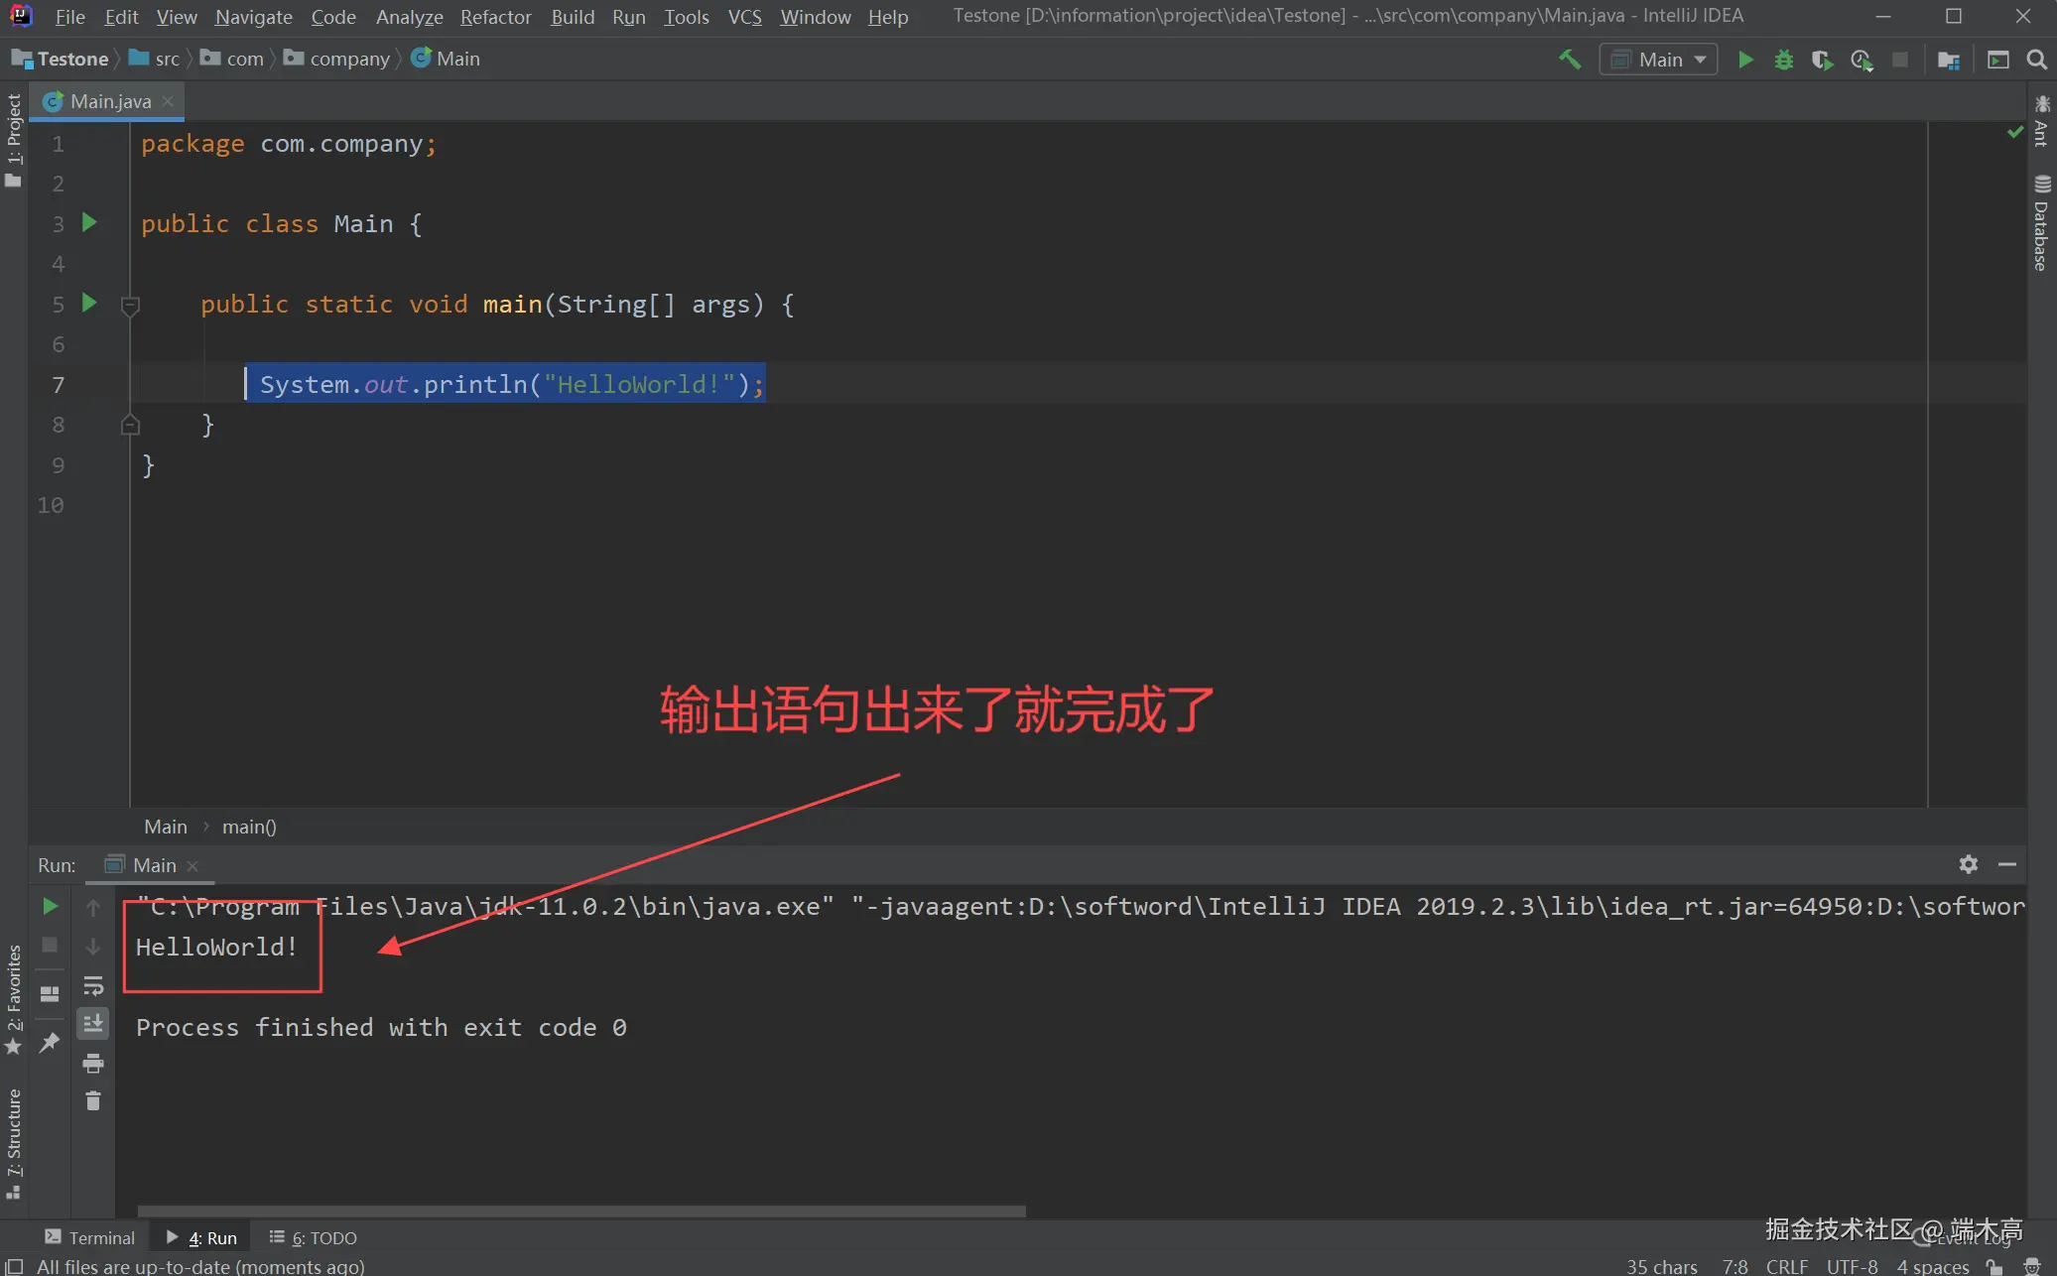Start debugging with the Debug bug icon
The width and height of the screenshot is (2057, 1276).
[x=1784, y=60]
